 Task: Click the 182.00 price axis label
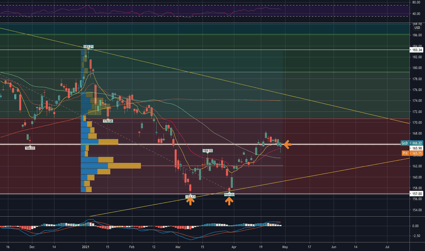417,57
